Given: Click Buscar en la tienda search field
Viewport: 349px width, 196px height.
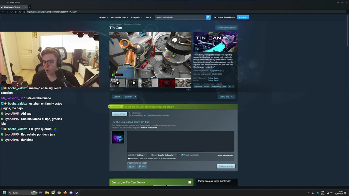Looking at the screenshot, I should (180, 17).
